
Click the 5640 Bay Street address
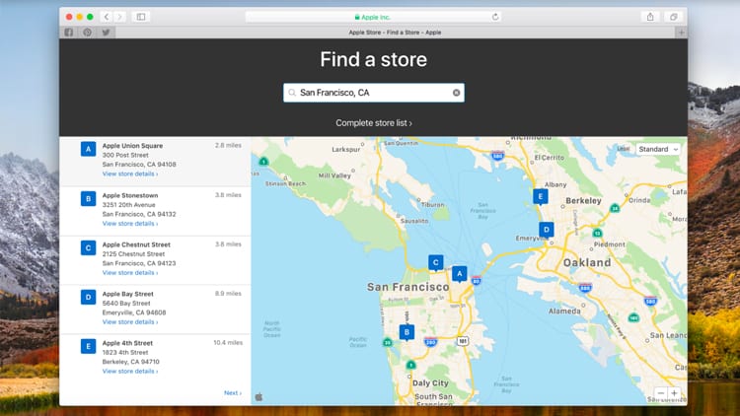[x=126, y=304]
